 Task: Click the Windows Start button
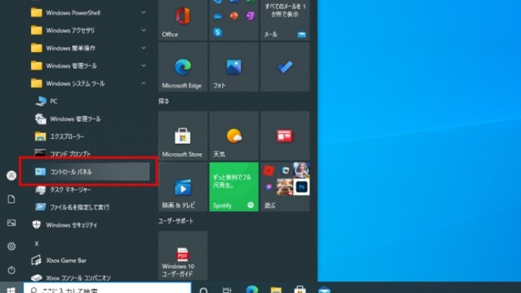[x=11, y=288]
